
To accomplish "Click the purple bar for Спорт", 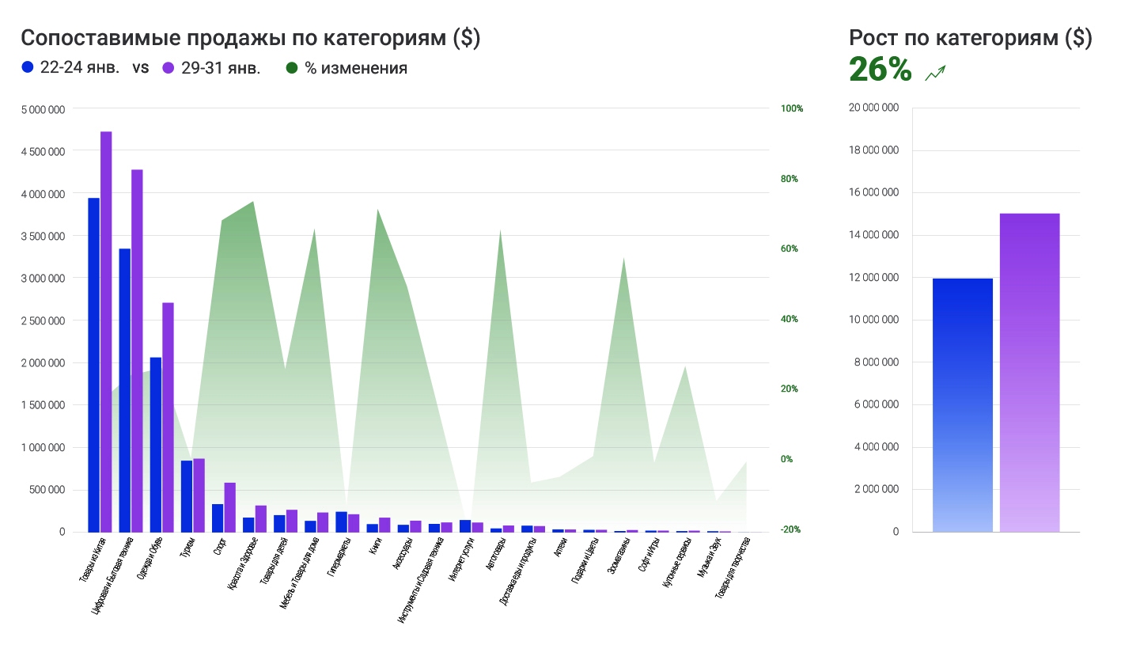I will tap(229, 507).
